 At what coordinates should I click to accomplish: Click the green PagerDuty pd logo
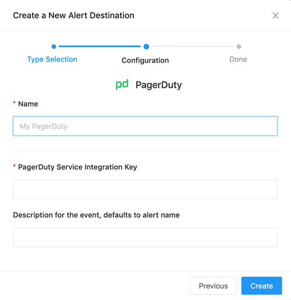pyautogui.click(x=122, y=84)
